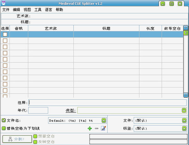Click the 长度 column header

click(150, 28)
